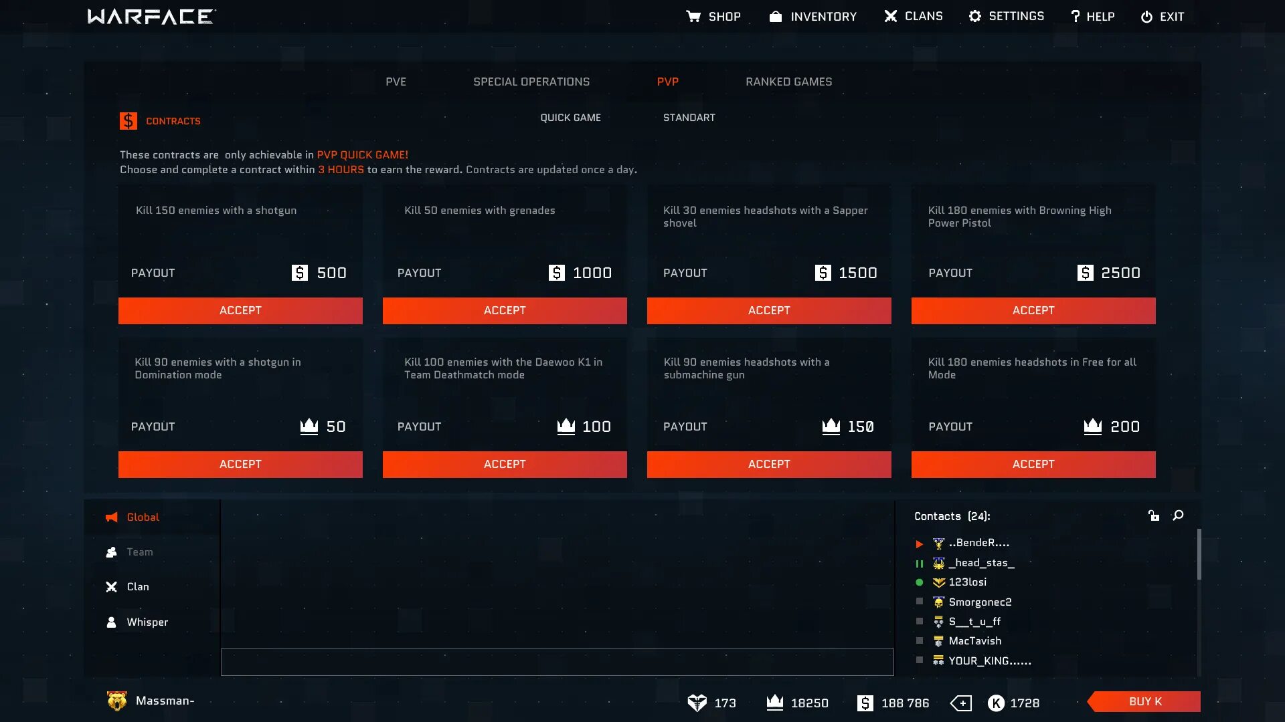Open the Special Operations tab
Image resolution: width=1285 pixels, height=722 pixels.
(x=531, y=82)
